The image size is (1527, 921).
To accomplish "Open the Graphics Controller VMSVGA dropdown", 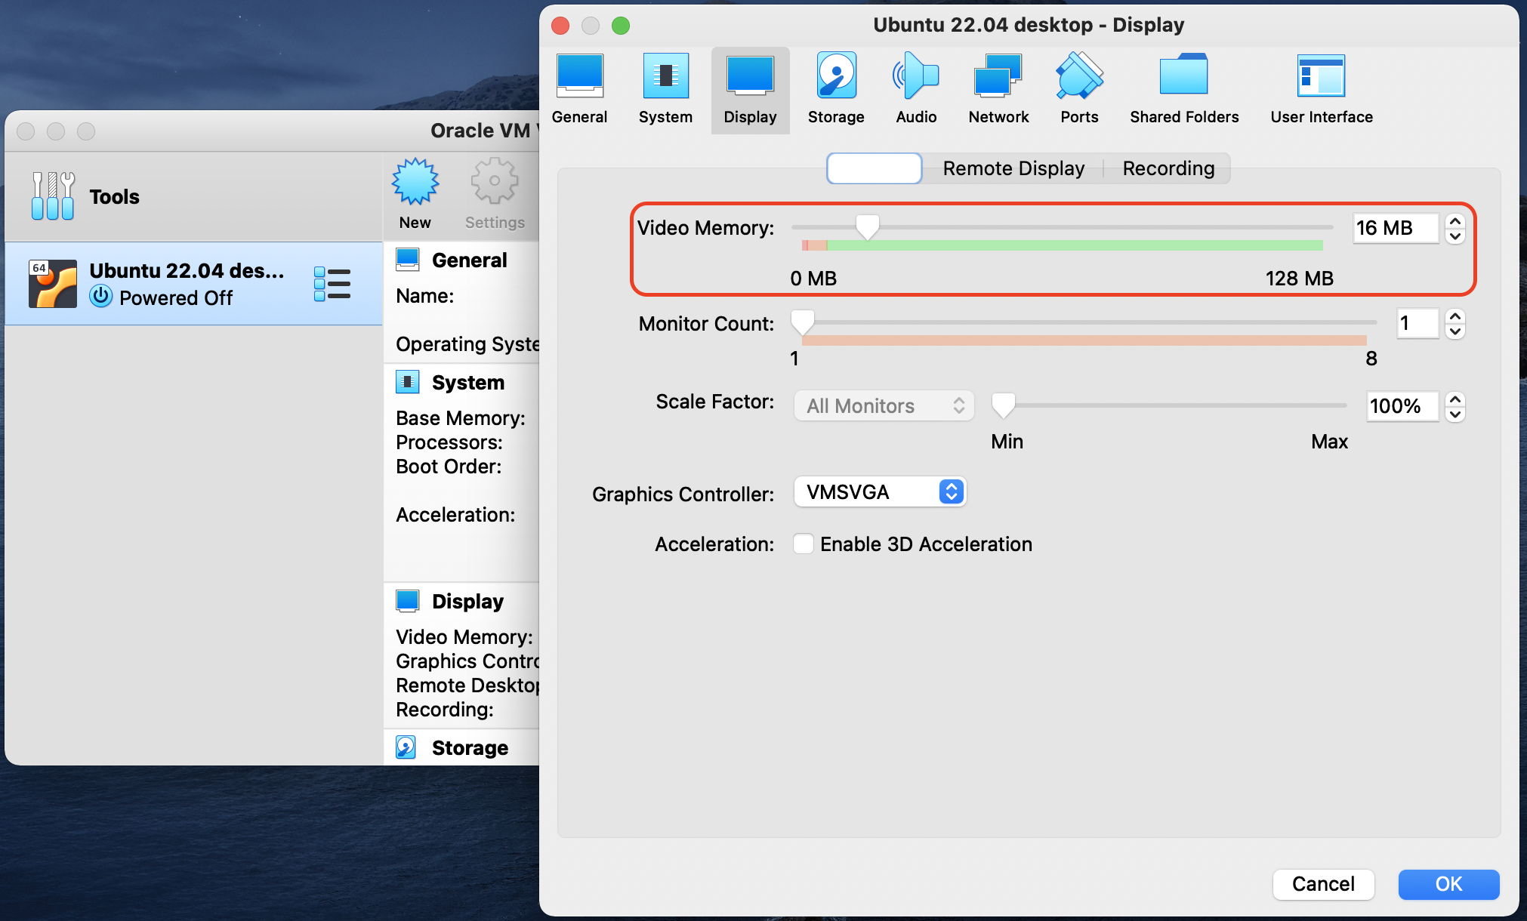I will point(881,492).
